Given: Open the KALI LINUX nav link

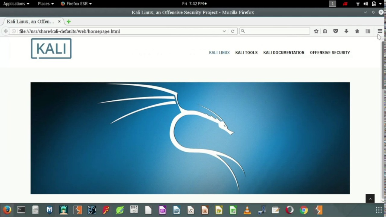Looking at the screenshot, I should 219,52.
